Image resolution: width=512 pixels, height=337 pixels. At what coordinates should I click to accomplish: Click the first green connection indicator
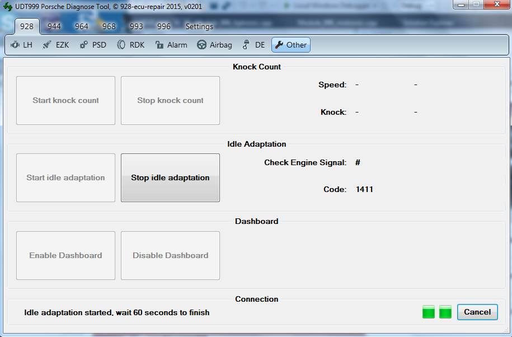(429, 312)
